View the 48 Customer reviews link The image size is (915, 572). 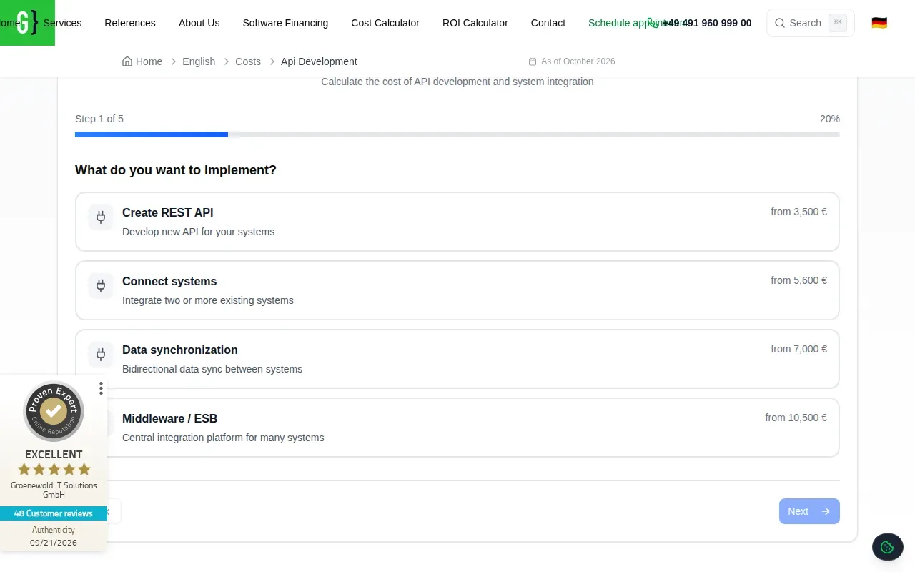[54, 513]
